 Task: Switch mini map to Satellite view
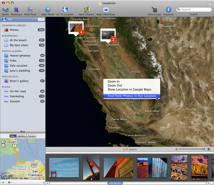(x=21, y=136)
